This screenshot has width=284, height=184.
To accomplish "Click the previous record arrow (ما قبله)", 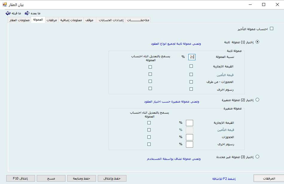I will point(8,13).
